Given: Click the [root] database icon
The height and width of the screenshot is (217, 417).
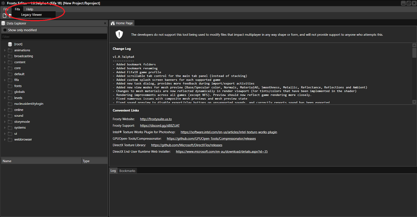Looking at the screenshot, I should (x=10, y=44).
